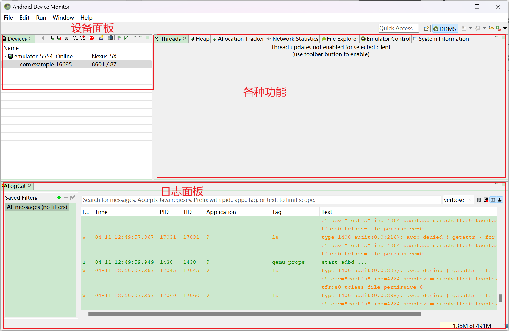Screen dimensions: 509x331
Task: Collapse the emulator-5554 device tree node
Action: coord(5,56)
